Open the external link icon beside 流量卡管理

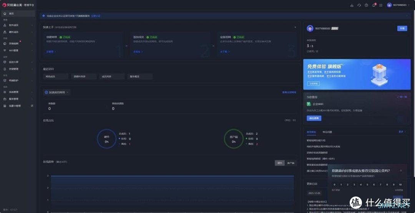pos(32,106)
